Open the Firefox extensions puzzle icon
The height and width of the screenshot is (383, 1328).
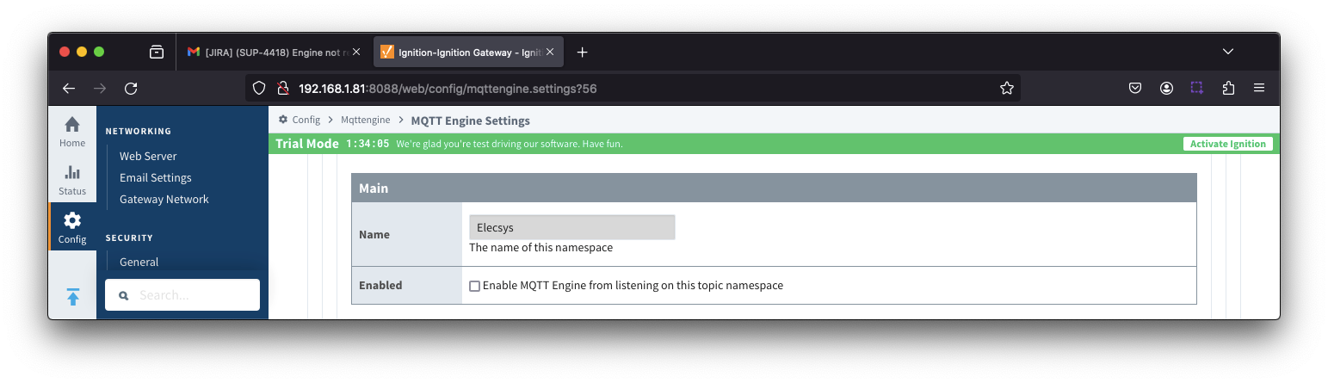point(1228,88)
